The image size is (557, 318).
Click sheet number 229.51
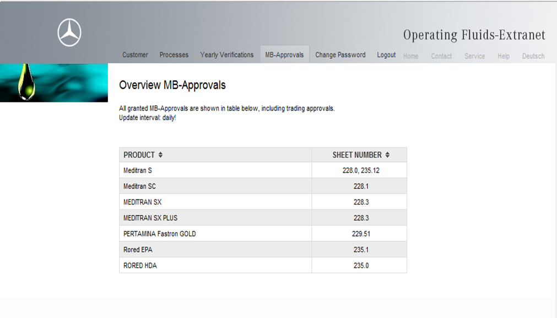pos(361,234)
